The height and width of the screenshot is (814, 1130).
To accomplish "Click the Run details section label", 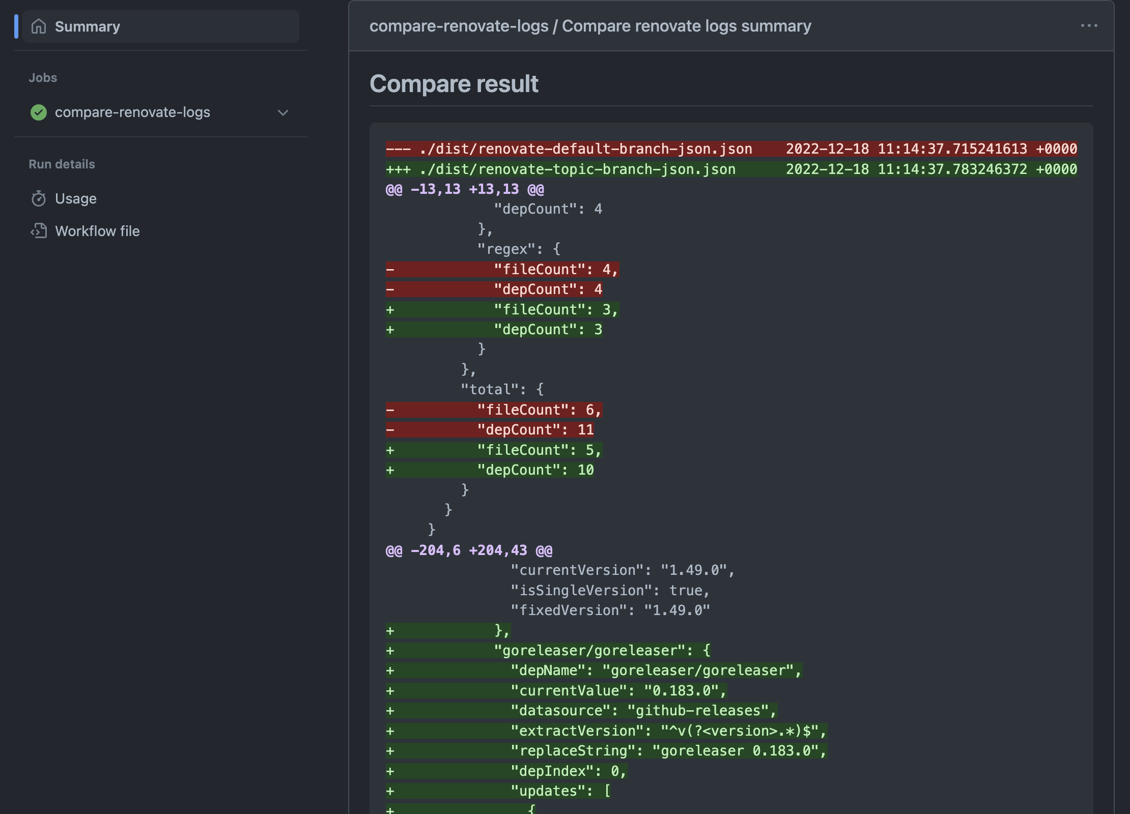I will pos(62,164).
